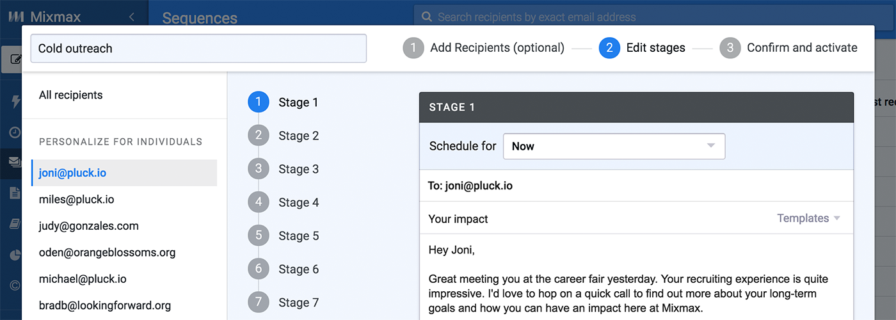Click the compose pencil icon in the sidebar
Image resolution: width=896 pixels, height=320 pixels.
pyautogui.click(x=16, y=60)
